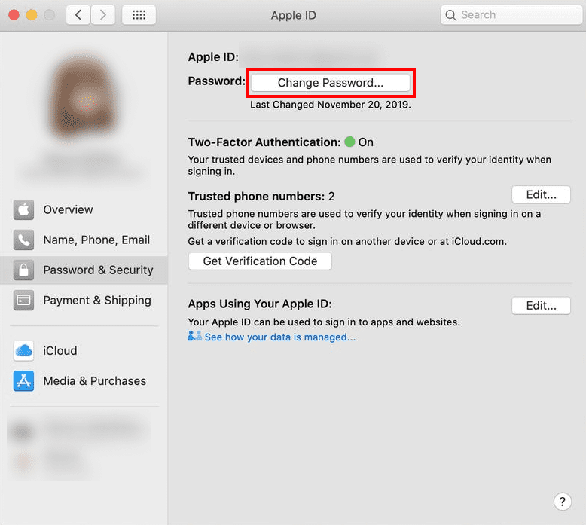Screen dimensions: 586x525
Task: Go forward with the right chevron button
Action: coord(102,15)
